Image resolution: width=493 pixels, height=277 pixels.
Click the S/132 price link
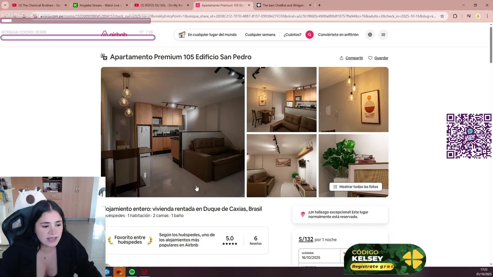[306, 239]
